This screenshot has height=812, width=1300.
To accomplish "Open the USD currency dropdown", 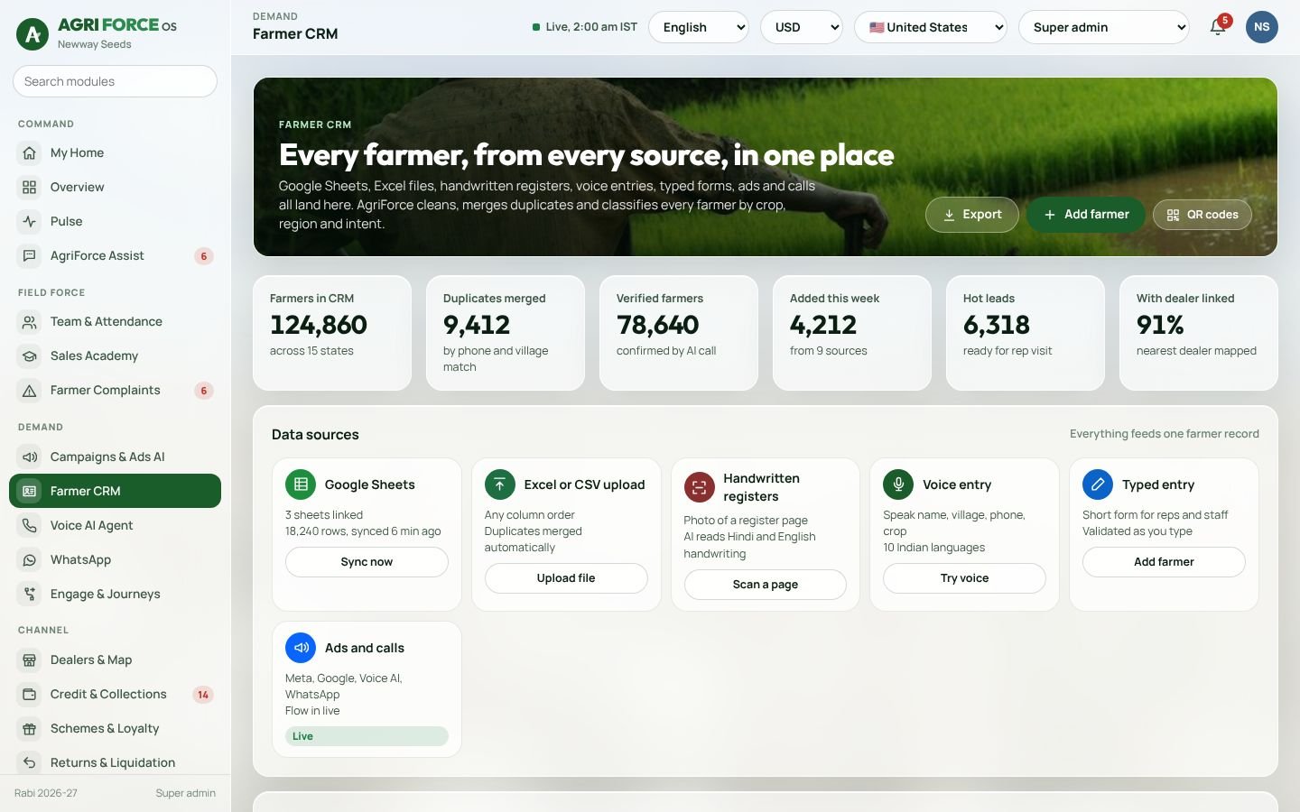I will 802,27.
